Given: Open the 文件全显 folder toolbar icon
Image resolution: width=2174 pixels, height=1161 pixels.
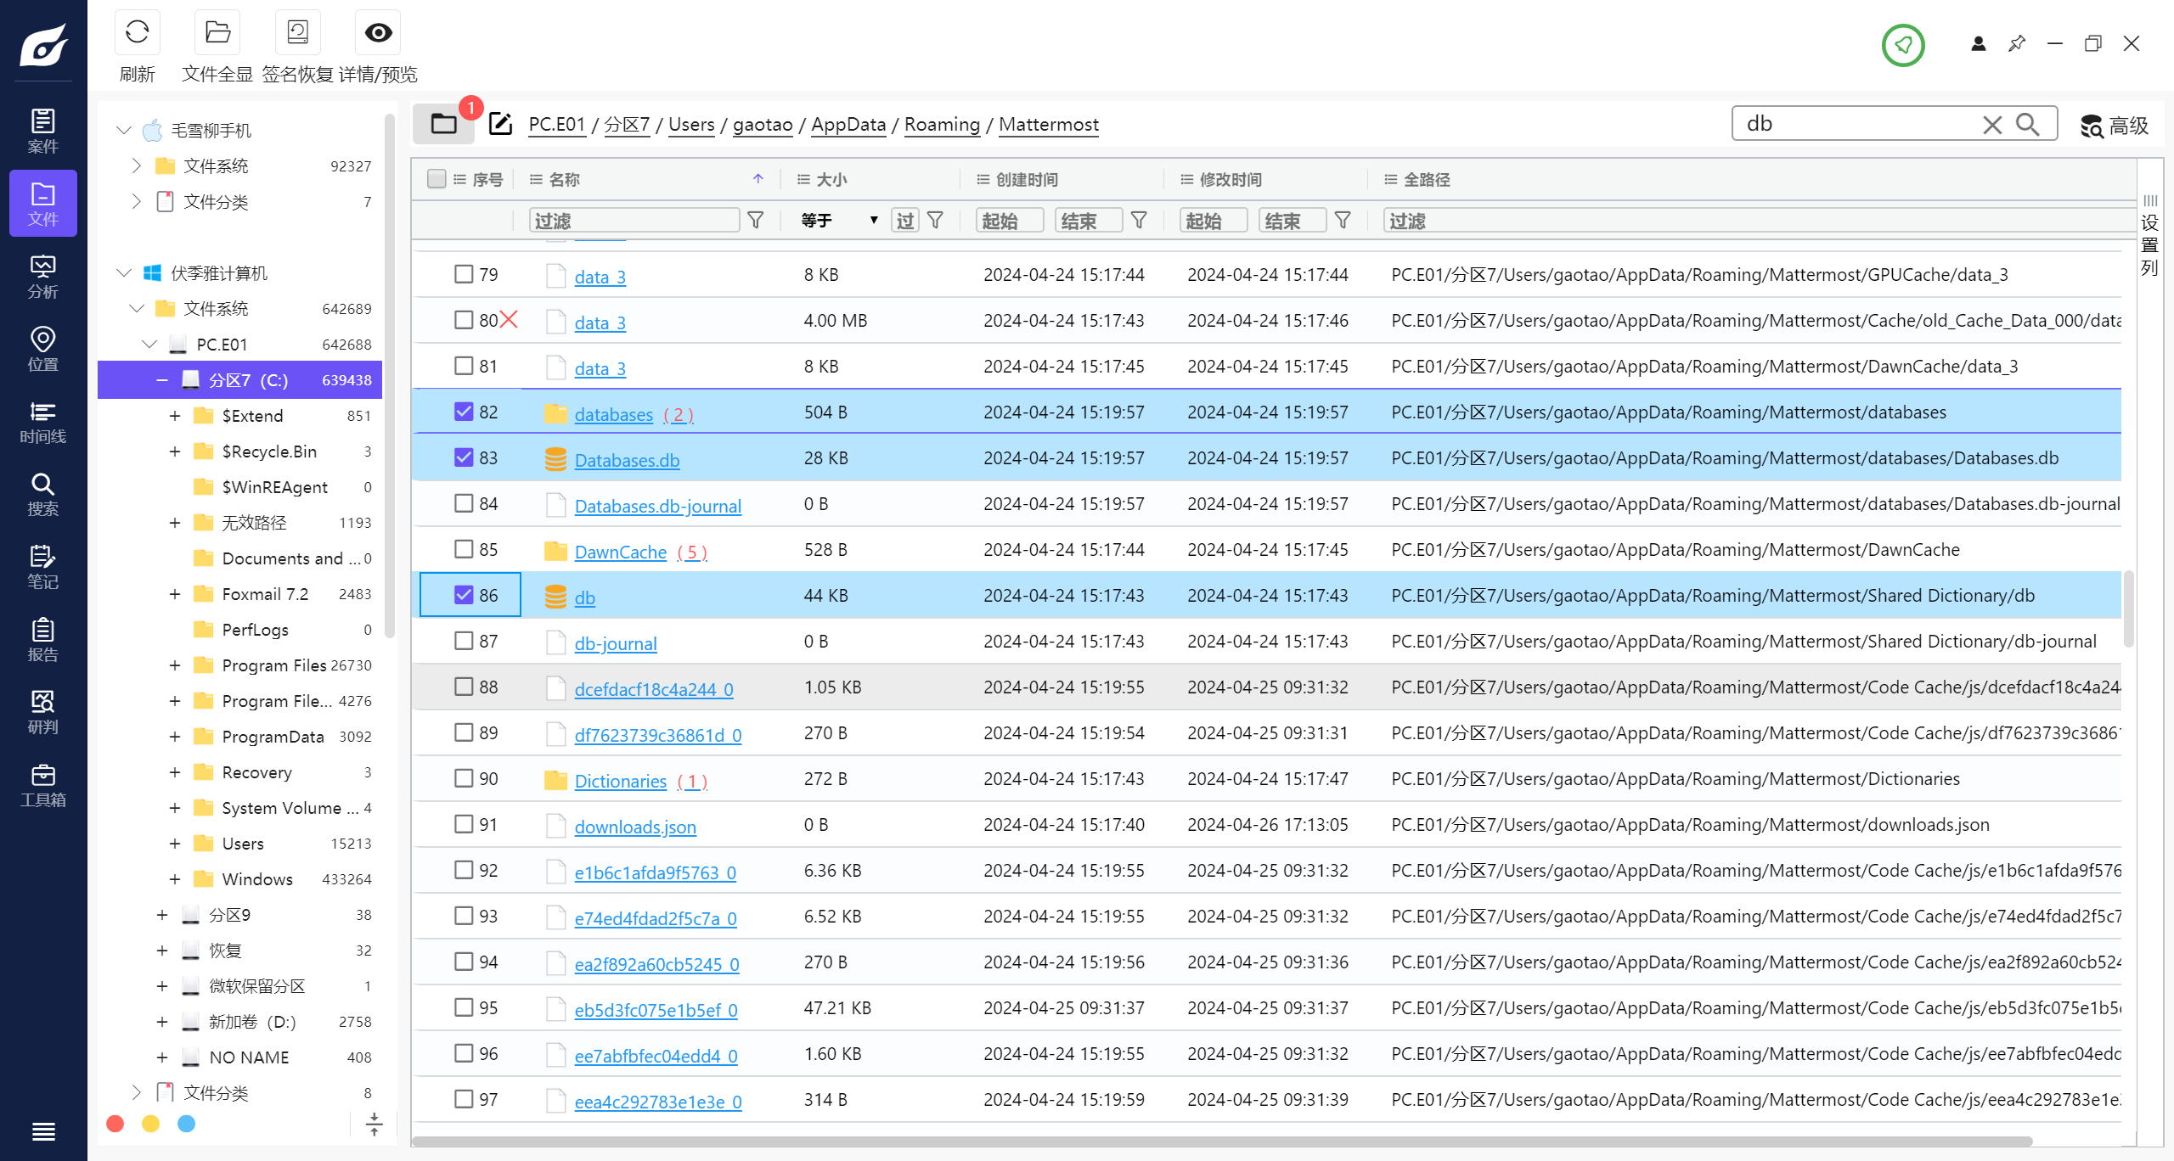Looking at the screenshot, I should [217, 33].
